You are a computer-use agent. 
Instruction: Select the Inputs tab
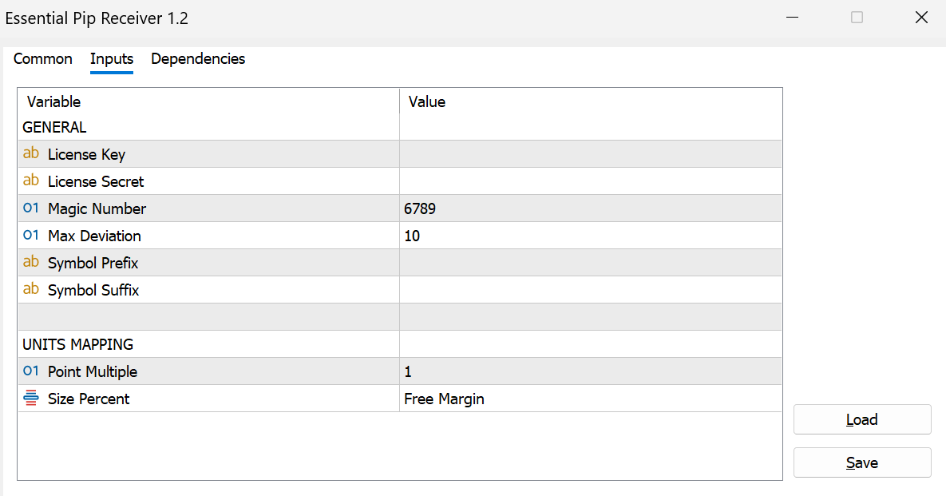[112, 59]
